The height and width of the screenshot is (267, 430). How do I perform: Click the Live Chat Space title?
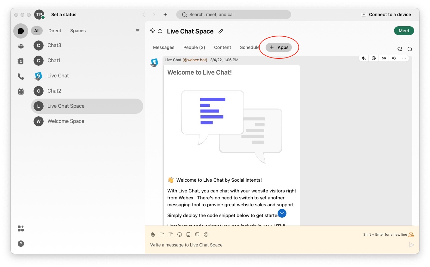(190, 31)
